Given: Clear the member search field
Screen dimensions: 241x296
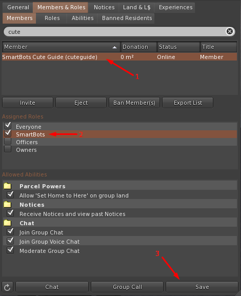Looking at the screenshot, I should [230, 31].
